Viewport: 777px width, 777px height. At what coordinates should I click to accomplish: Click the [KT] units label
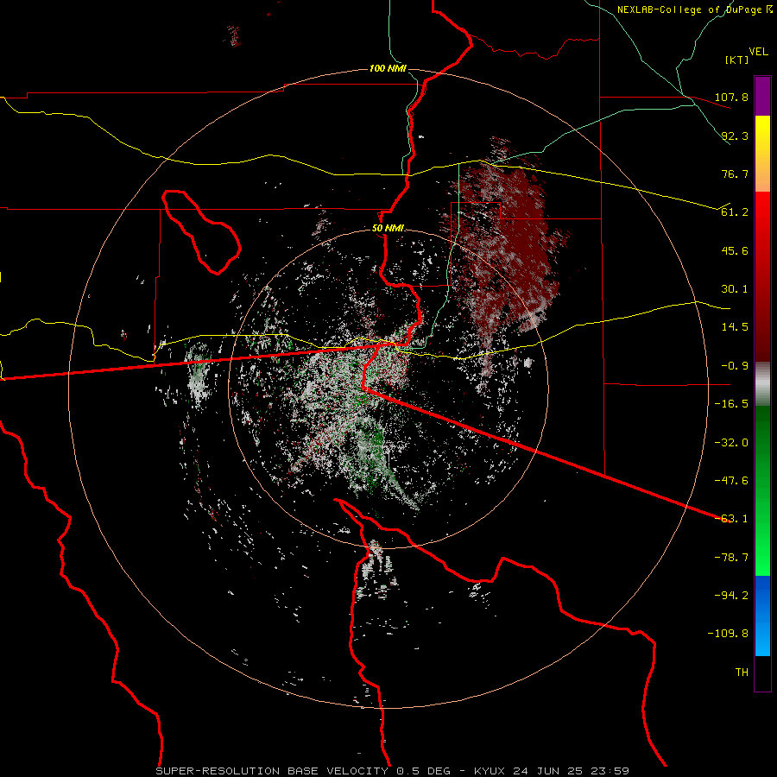(736, 60)
